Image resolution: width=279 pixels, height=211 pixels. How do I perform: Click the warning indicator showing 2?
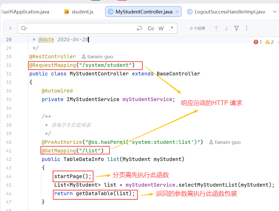(269, 42)
